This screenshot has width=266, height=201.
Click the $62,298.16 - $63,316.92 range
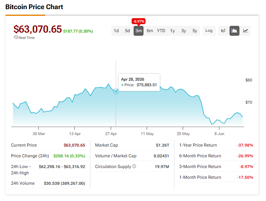62,167
